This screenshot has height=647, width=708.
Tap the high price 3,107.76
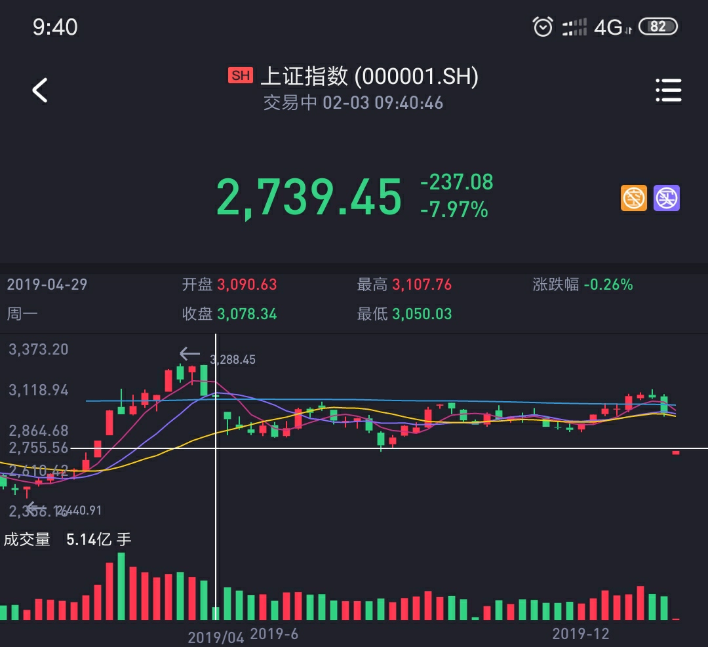[422, 284]
